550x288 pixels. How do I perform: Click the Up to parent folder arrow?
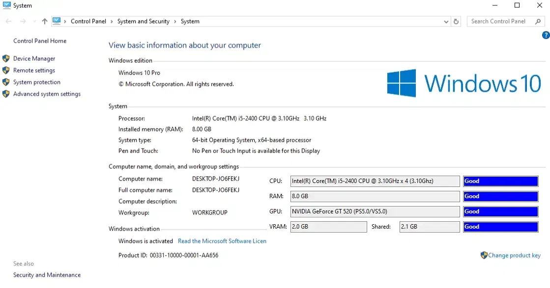coord(45,22)
